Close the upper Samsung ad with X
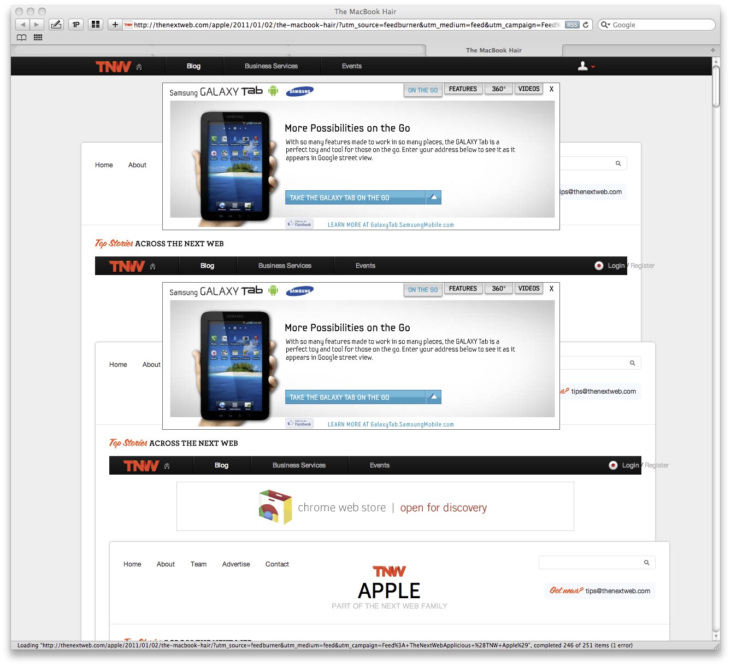731x666 pixels. pyautogui.click(x=551, y=89)
